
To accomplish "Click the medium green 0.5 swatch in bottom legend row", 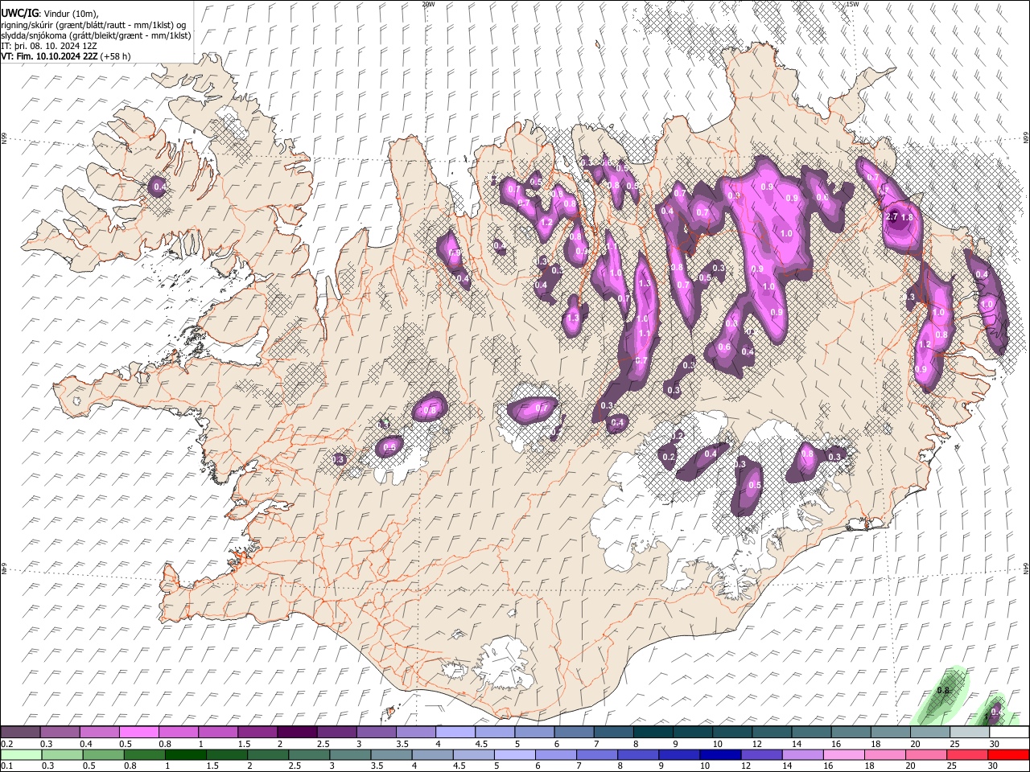I will coord(103,755).
